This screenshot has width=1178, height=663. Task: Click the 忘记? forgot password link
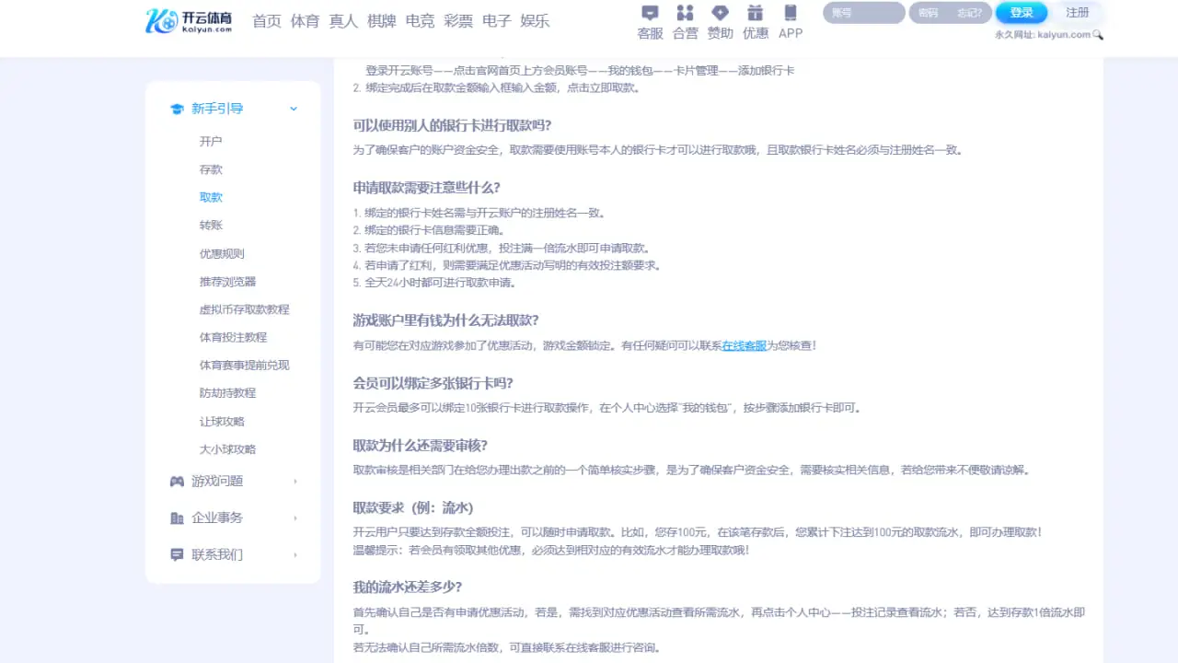coord(970,13)
